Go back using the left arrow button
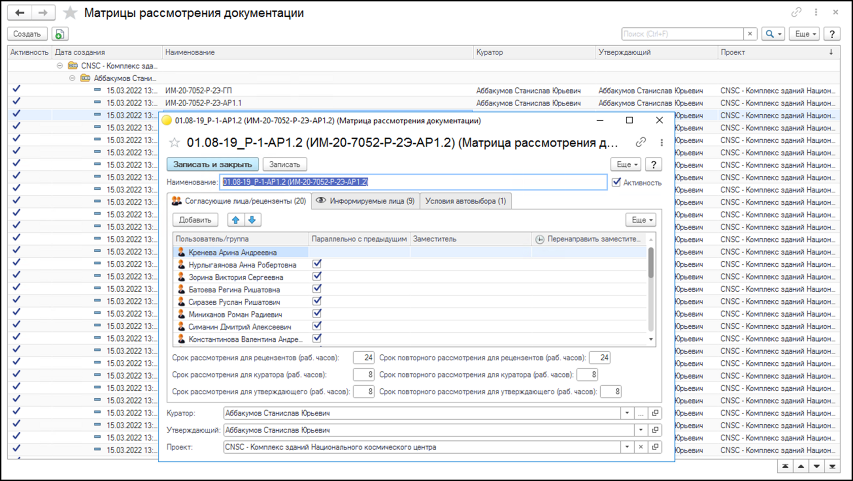The width and height of the screenshot is (853, 481). point(20,13)
